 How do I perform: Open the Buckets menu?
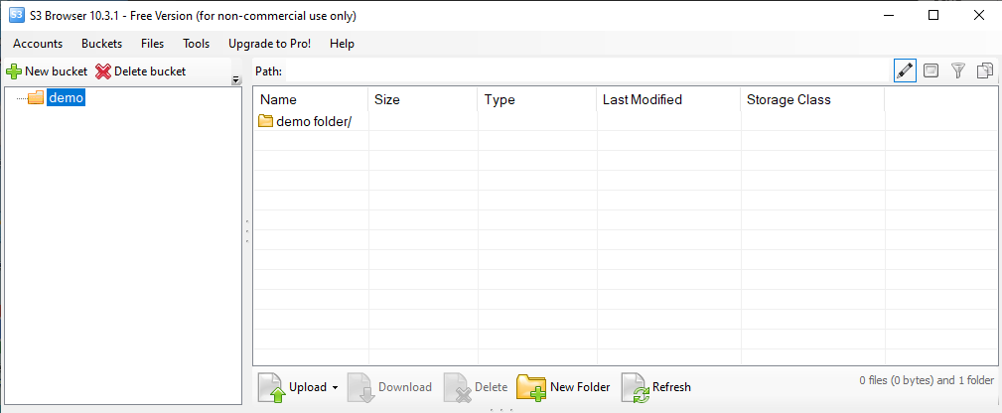pos(101,44)
